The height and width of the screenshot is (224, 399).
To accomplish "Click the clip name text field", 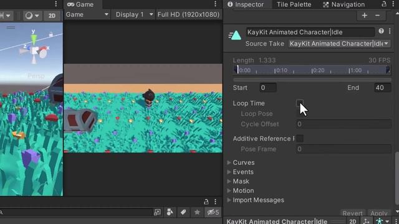I will (x=310, y=32).
